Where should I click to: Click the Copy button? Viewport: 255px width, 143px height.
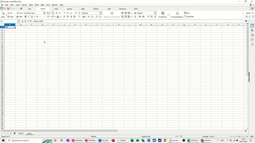tap(10, 17)
